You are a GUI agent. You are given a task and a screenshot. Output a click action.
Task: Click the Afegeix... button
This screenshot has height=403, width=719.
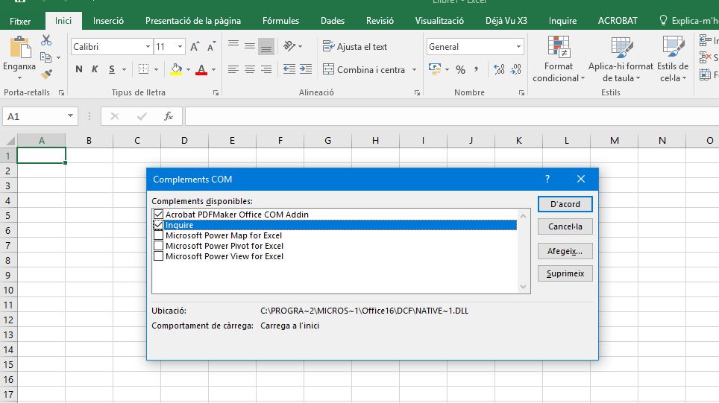[565, 251]
